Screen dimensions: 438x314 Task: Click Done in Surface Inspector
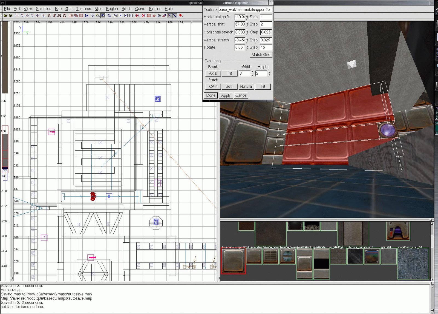[211, 95]
